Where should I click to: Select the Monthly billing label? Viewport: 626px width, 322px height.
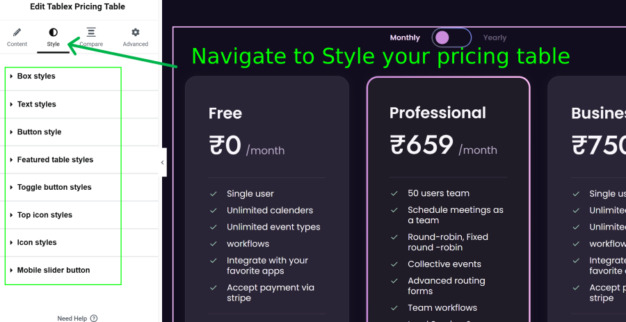[405, 38]
